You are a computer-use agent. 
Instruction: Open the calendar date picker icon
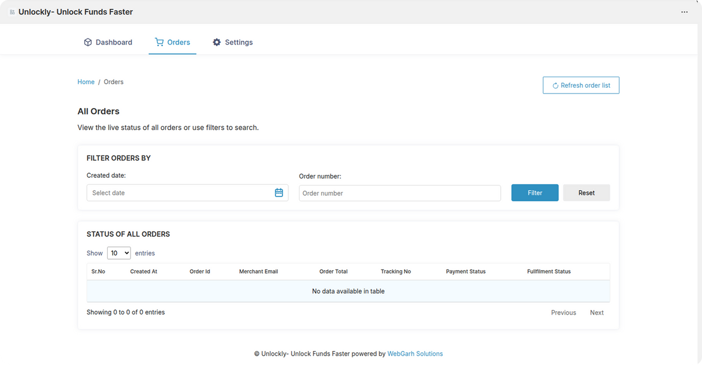coord(279,192)
